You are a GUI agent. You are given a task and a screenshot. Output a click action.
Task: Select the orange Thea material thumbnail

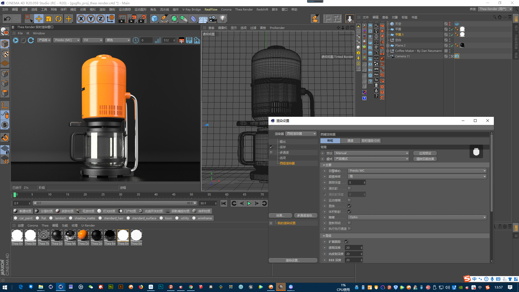83,236
